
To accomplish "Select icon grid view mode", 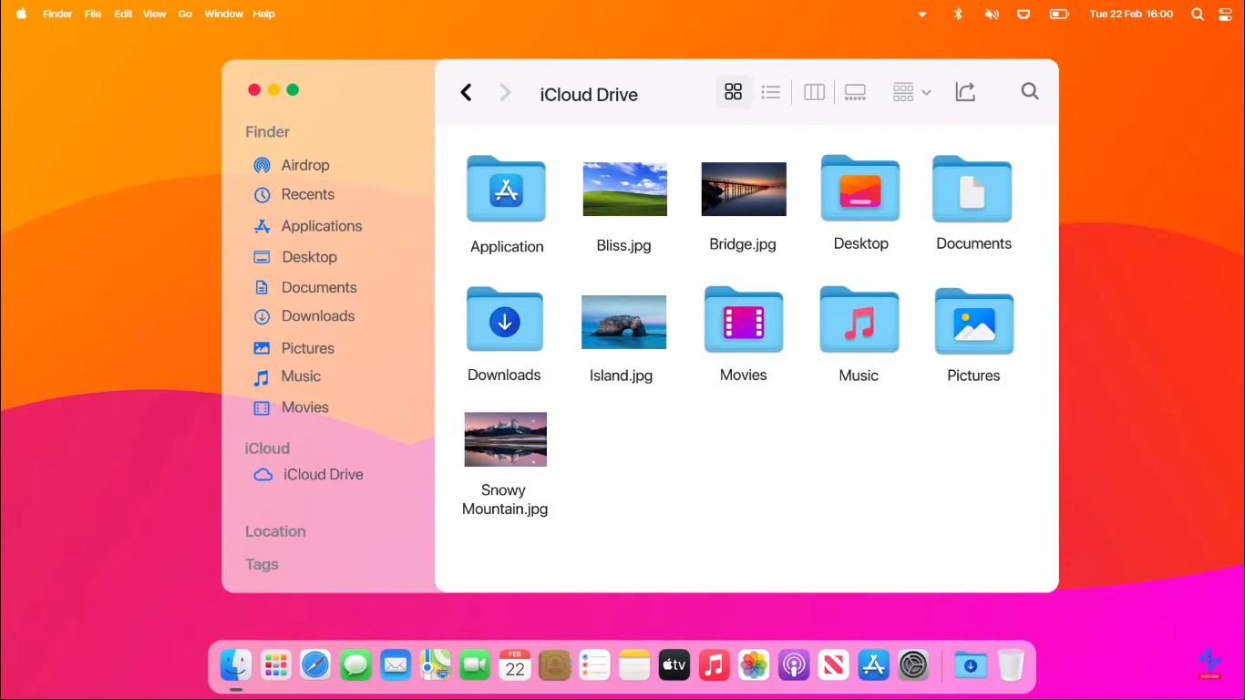I will tap(733, 92).
